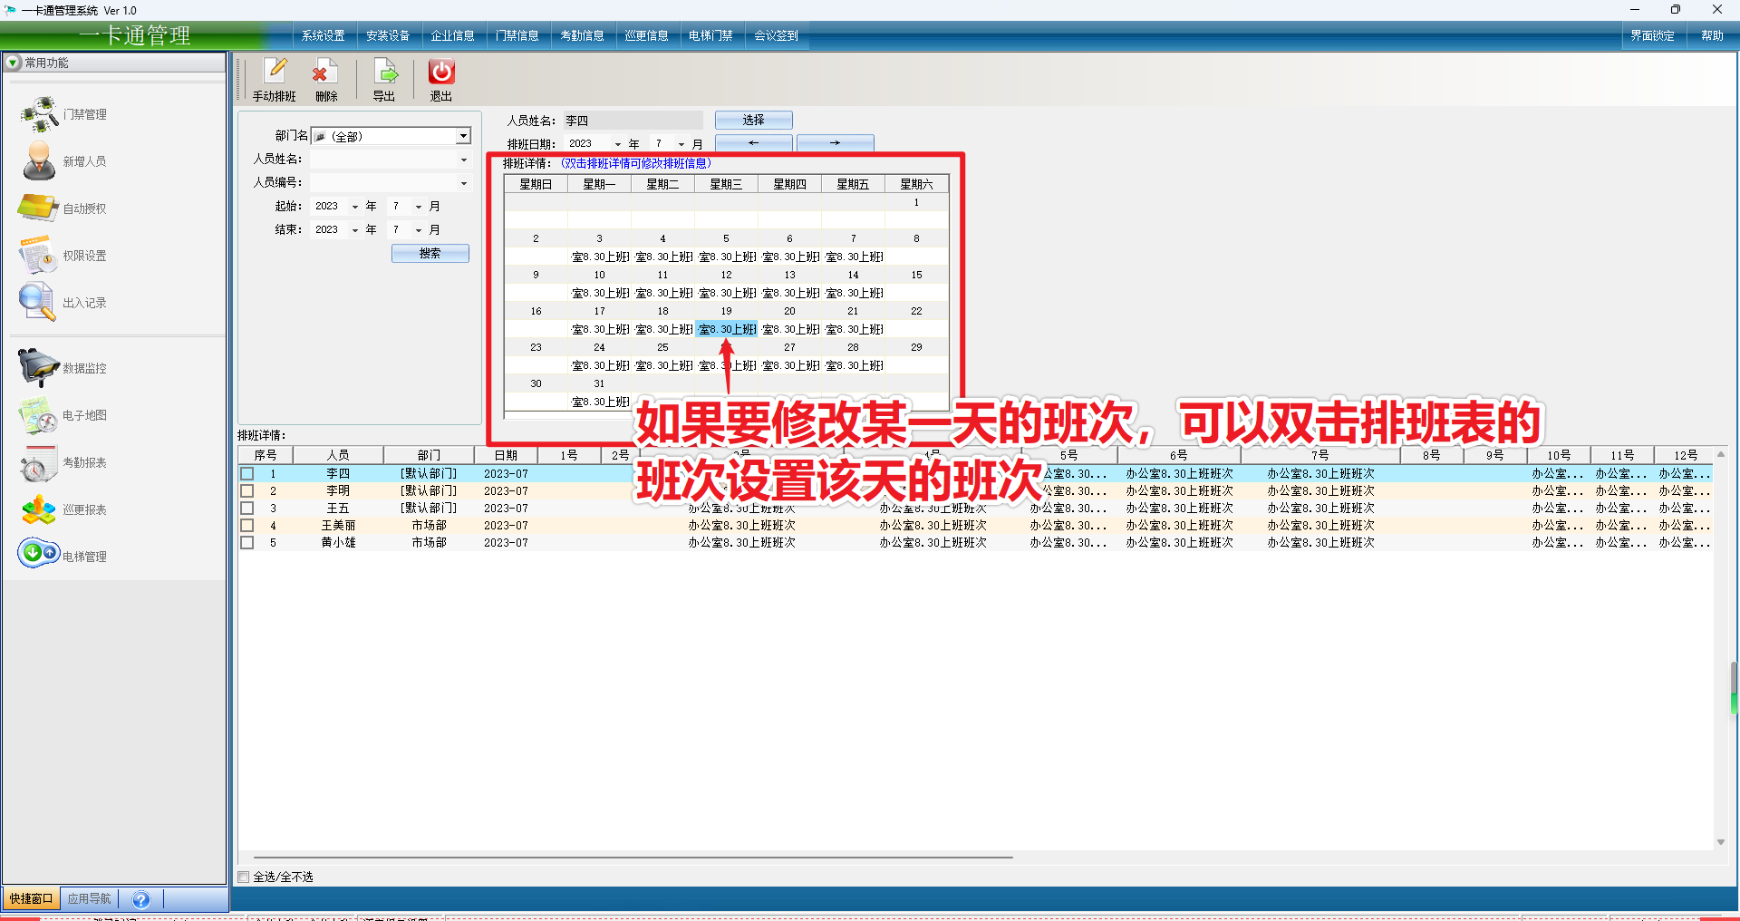1740x921 pixels.
Task: Click the 部门 column header
Action: coord(429,455)
